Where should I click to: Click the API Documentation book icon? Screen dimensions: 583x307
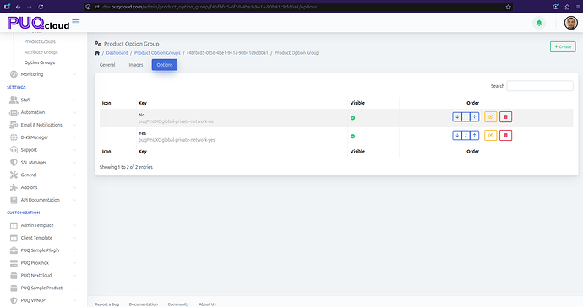(x=14, y=200)
